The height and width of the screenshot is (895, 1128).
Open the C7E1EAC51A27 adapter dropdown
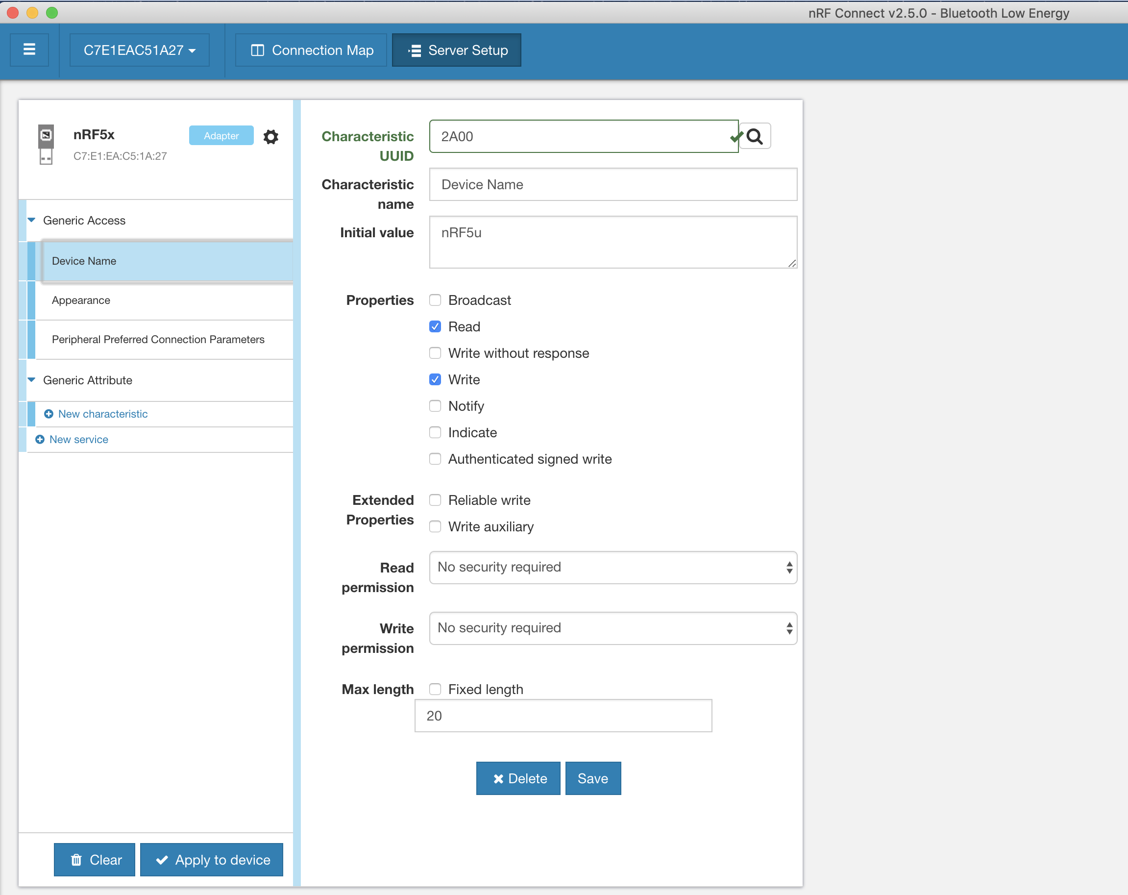pos(139,50)
